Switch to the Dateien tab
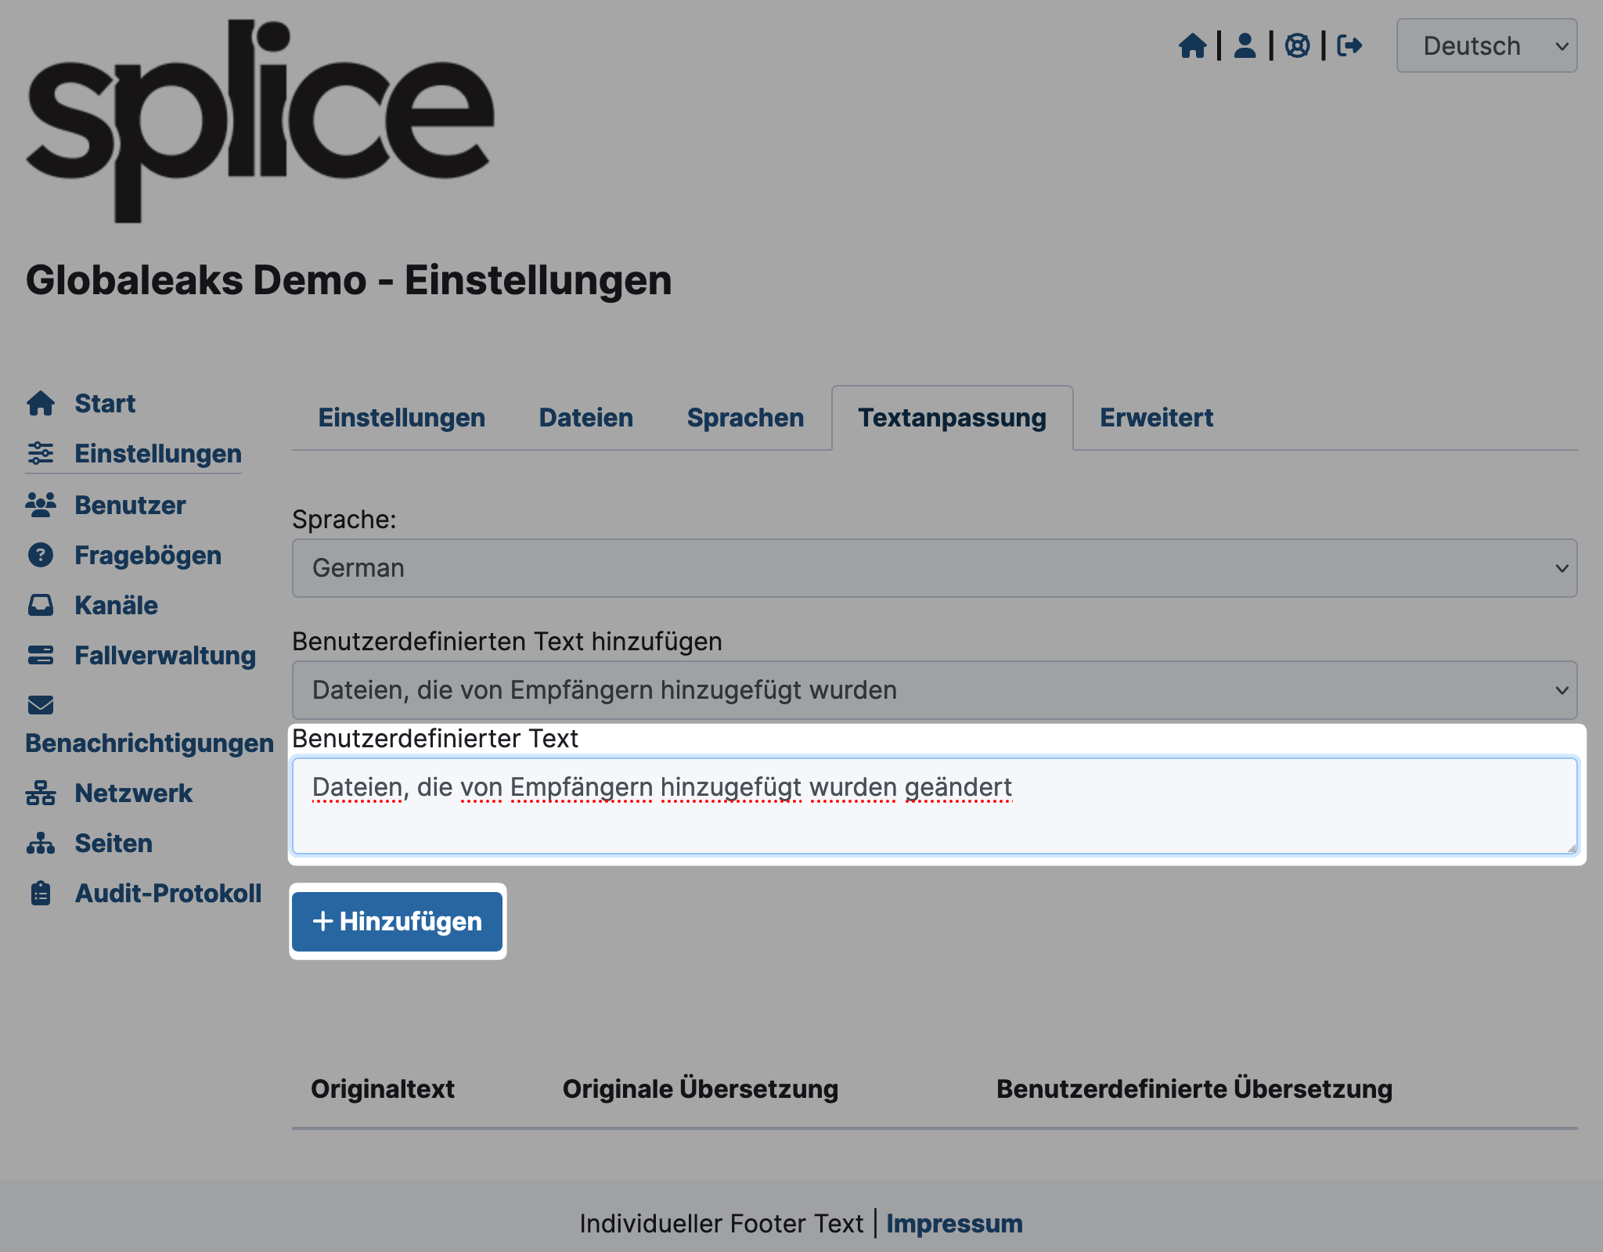 tap(586, 418)
